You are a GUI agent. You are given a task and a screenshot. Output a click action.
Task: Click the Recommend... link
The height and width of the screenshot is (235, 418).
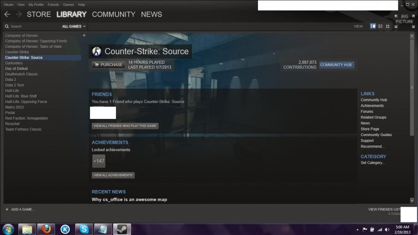[372, 146]
